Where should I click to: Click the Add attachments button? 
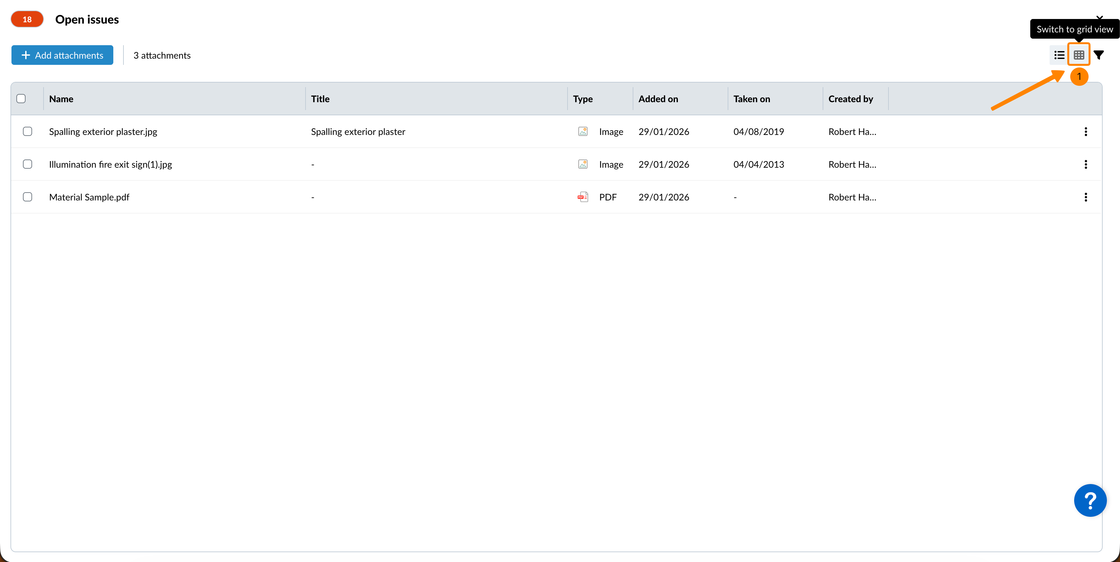point(62,55)
